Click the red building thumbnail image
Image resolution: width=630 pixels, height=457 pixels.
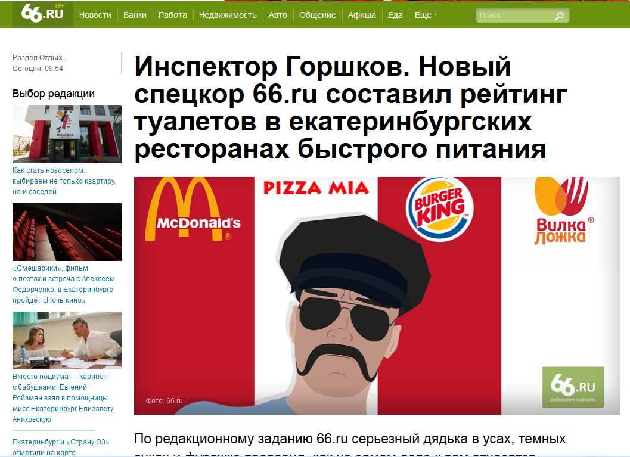click(x=67, y=134)
